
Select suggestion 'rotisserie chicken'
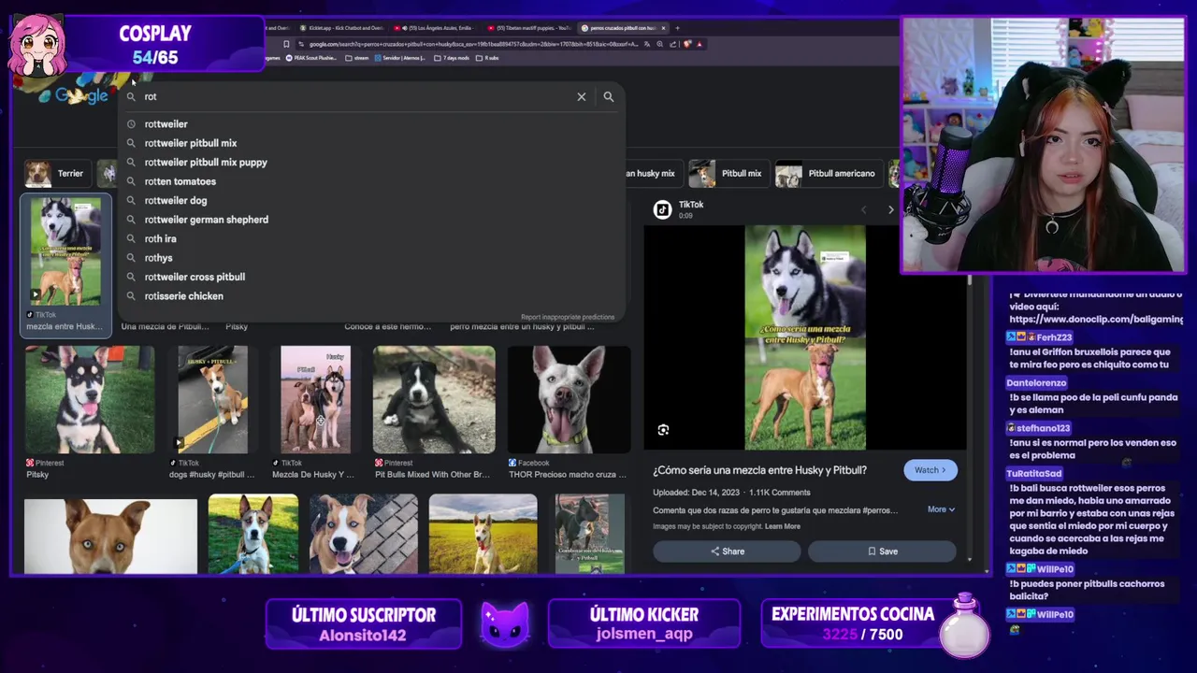click(x=183, y=295)
